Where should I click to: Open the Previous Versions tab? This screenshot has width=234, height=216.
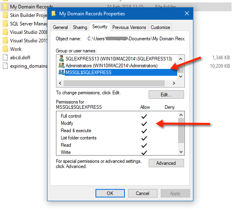coord(129,27)
